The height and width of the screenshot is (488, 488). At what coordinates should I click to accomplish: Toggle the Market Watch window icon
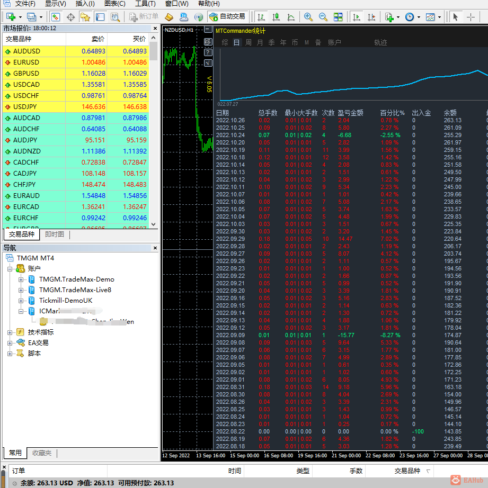point(57,17)
